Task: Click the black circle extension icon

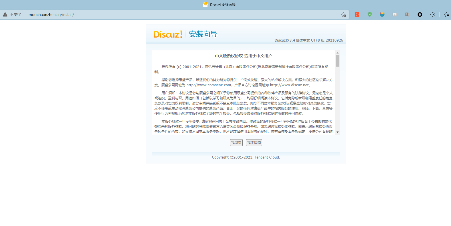Action: click(420, 15)
